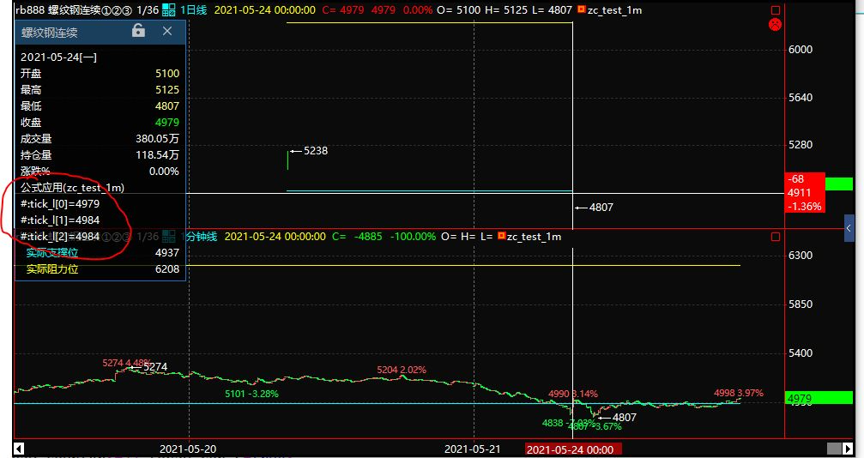The image size is (864, 458).
Task: Click the red 4911 price tag
Action: click(805, 193)
